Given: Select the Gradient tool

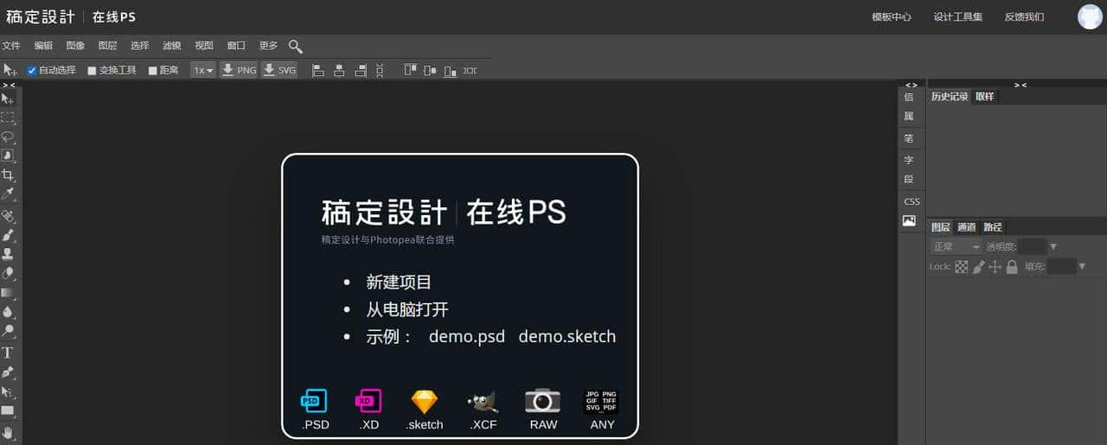Looking at the screenshot, I should pos(9,292).
